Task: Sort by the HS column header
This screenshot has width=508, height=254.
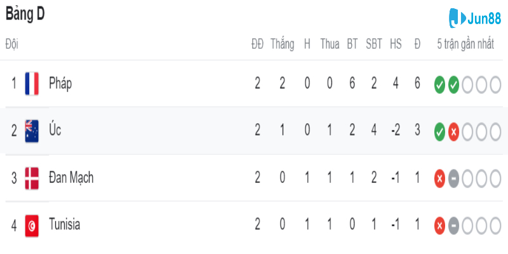Action: point(396,44)
